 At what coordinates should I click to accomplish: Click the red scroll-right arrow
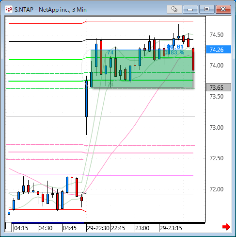[226, 227]
